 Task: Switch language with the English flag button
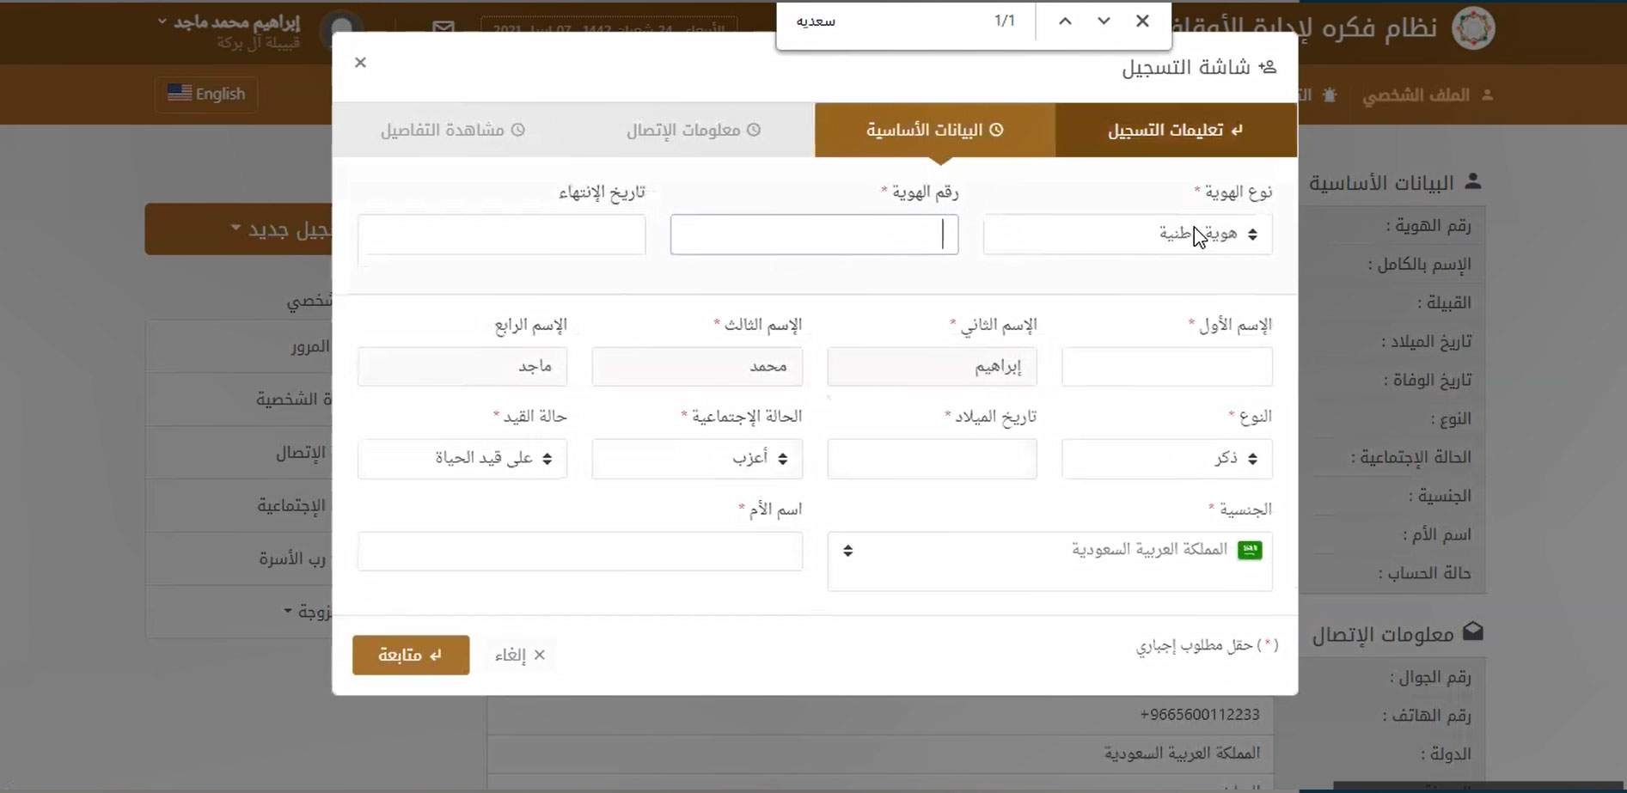coord(206,94)
